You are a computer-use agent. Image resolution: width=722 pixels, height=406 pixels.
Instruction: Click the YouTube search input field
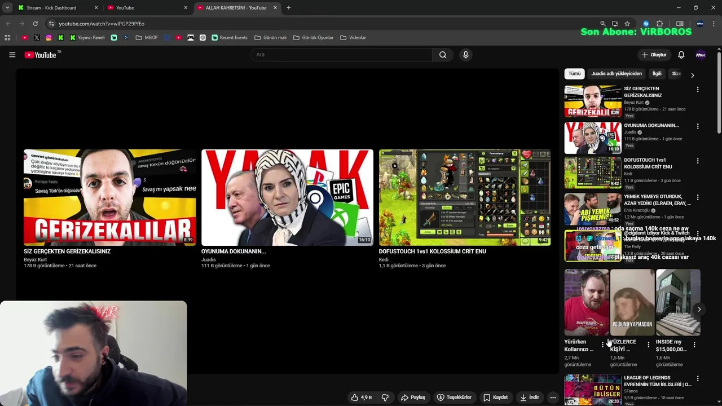(341, 55)
